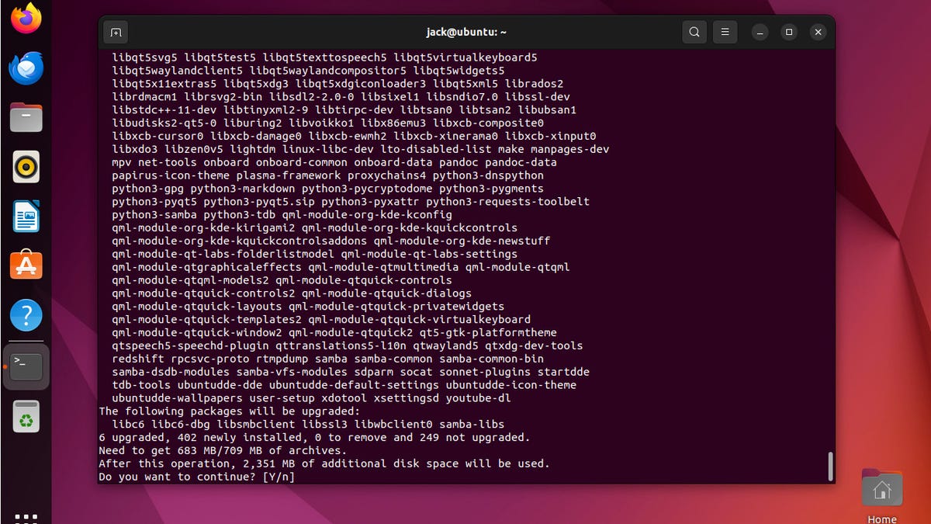The width and height of the screenshot is (931, 524).
Task: Show Applications grid
Action: tap(26, 518)
